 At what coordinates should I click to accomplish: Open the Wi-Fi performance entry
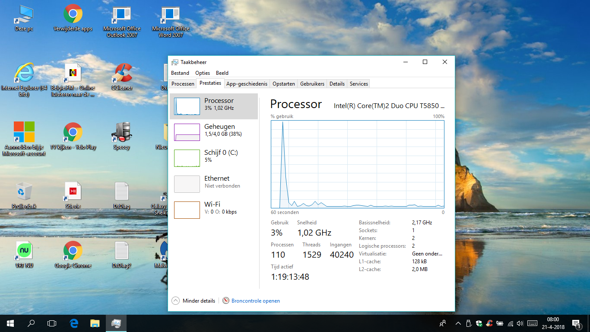tap(214, 208)
